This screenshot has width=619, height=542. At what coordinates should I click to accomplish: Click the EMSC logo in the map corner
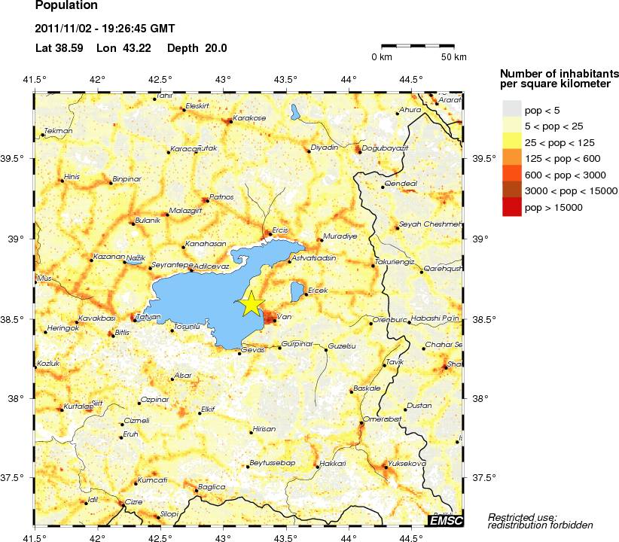(444, 520)
